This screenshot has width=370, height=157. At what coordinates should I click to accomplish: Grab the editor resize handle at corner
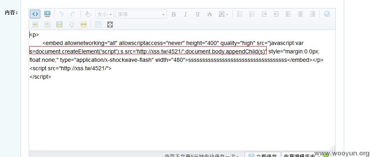[333, 148]
